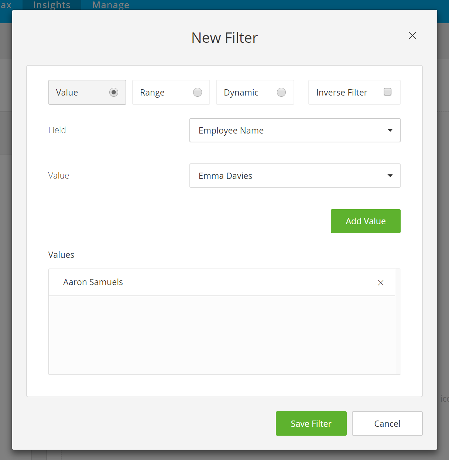Cancel the new filter dialog
The image size is (449, 460).
387,423
